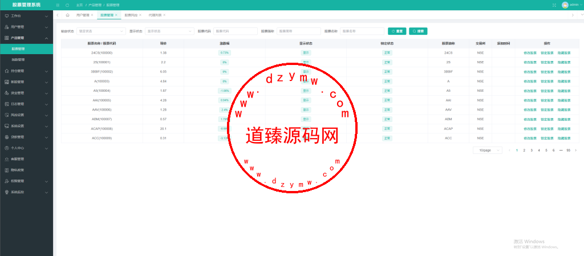This screenshot has height=256, width=584.
Task: Collapse the sidebar with the hamburger icon
Action: [58, 5]
